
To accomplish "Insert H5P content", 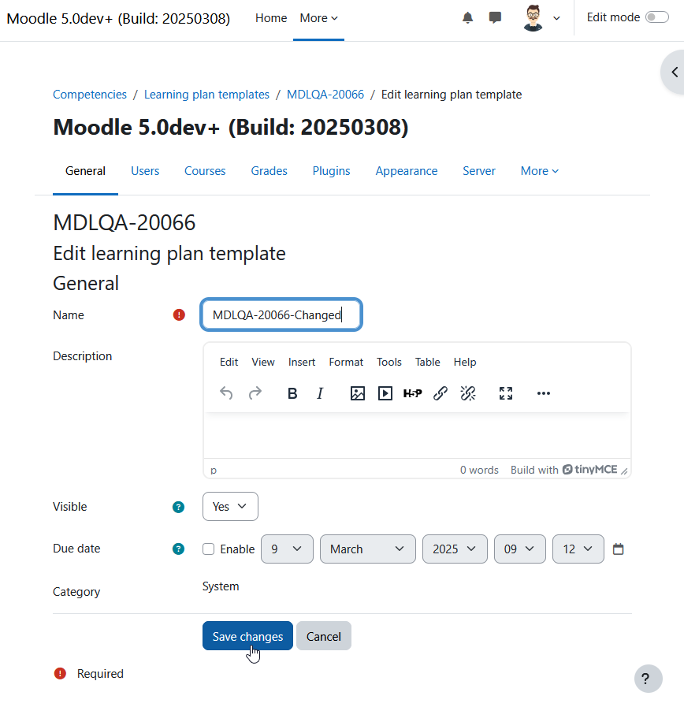I will (x=413, y=393).
